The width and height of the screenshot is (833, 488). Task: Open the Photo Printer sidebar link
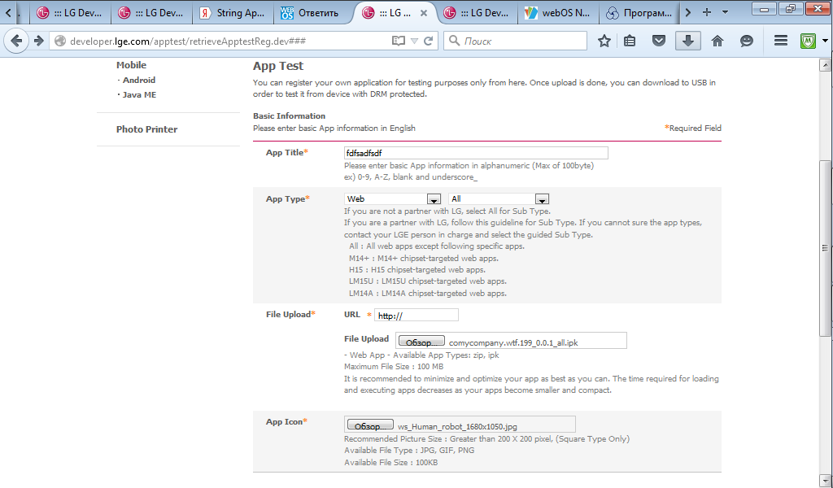pos(146,129)
